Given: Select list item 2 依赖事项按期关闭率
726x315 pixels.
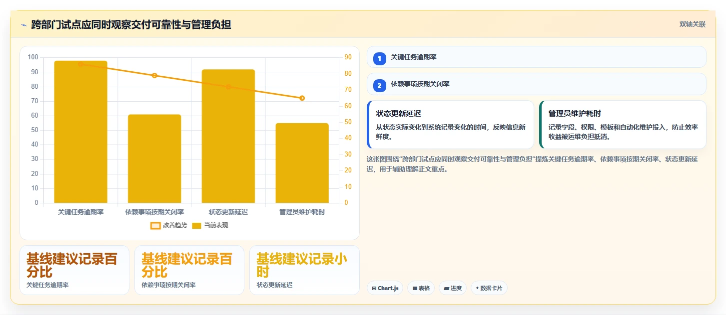Looking at the screenshot, I should point(537,84).
